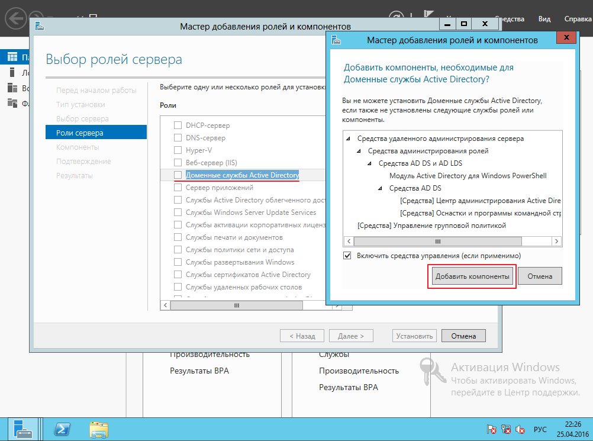Collapse the Средства удаленного администрирования сервера node
This screenshot has width=593, height=441.
pos(349,139)
